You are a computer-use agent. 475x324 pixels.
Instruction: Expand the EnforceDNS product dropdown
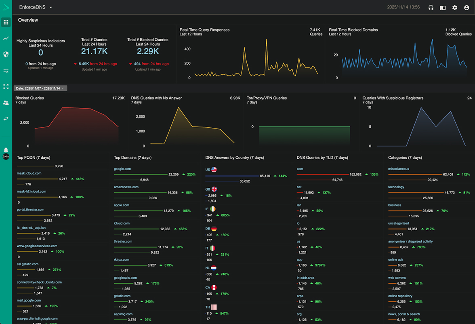point(36,7)
